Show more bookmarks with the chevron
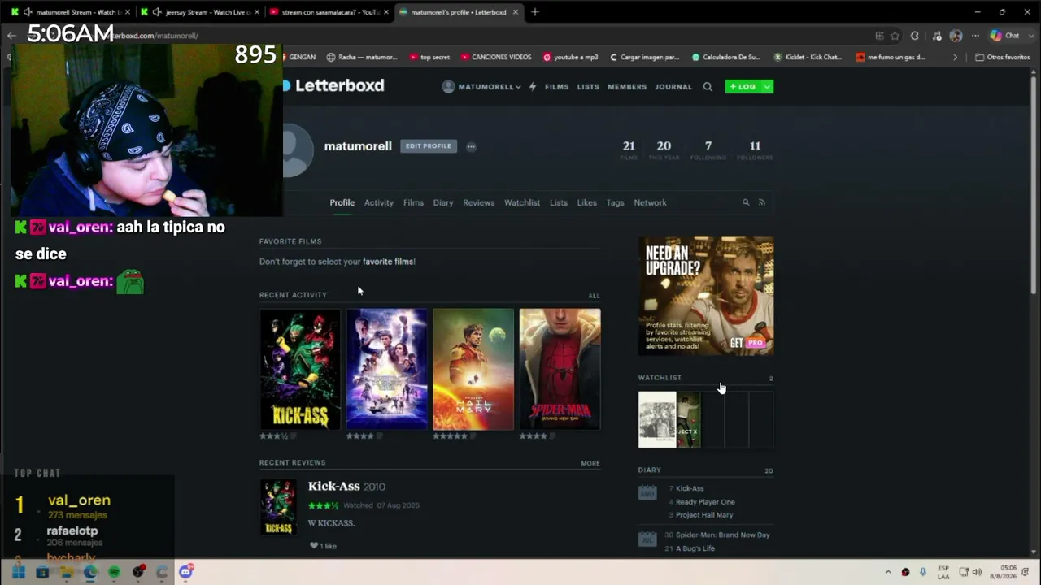The image size is (1041, 585). pyautogui.click(x=955, y=58)
